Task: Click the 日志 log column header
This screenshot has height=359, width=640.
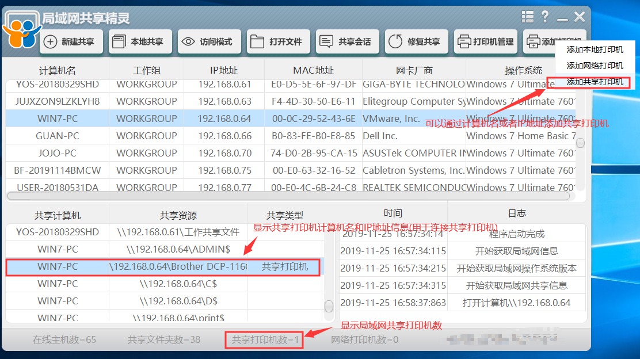Action: [x=517, y=213]
